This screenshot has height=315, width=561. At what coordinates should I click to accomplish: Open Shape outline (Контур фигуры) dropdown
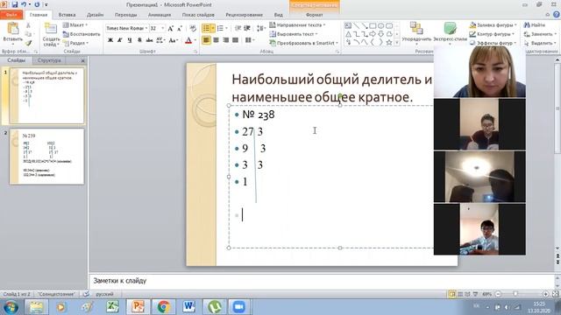(492, 34)
